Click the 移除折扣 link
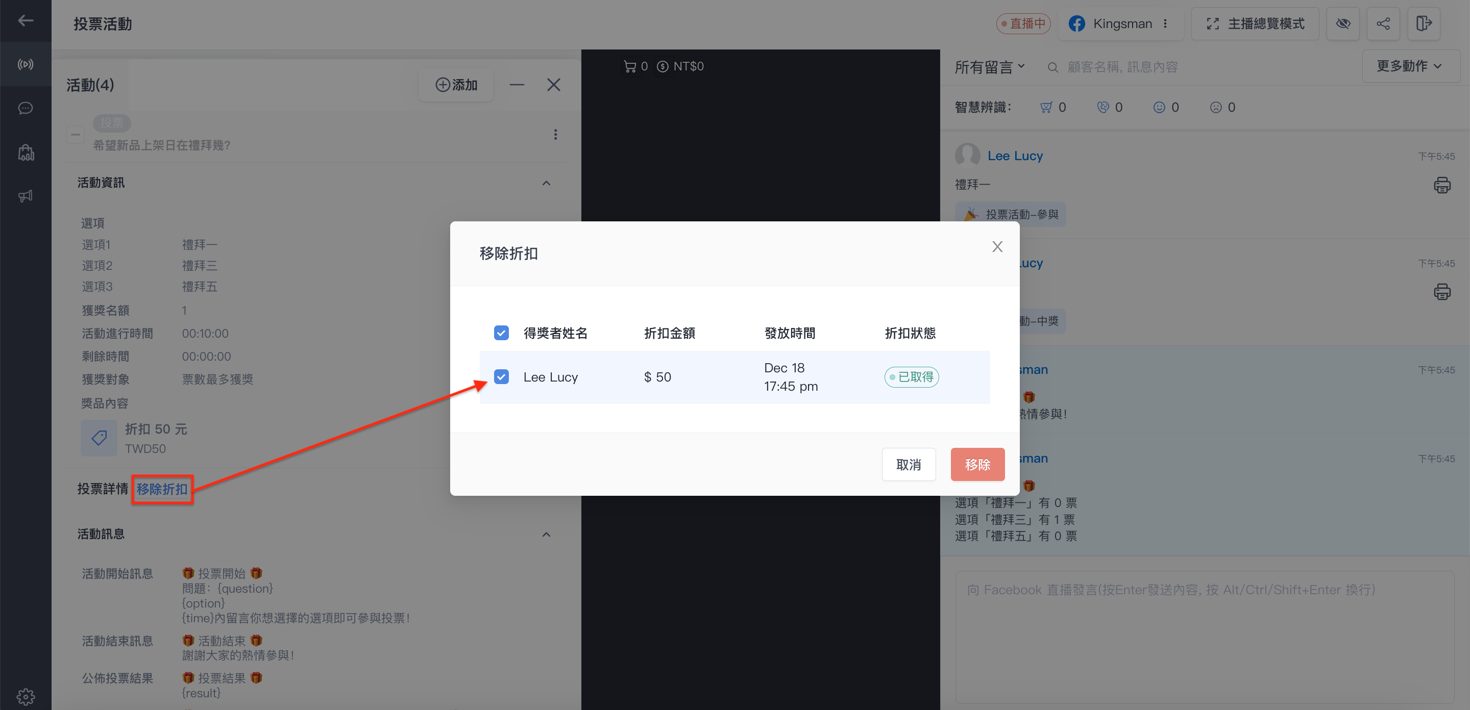 [162, 489]
